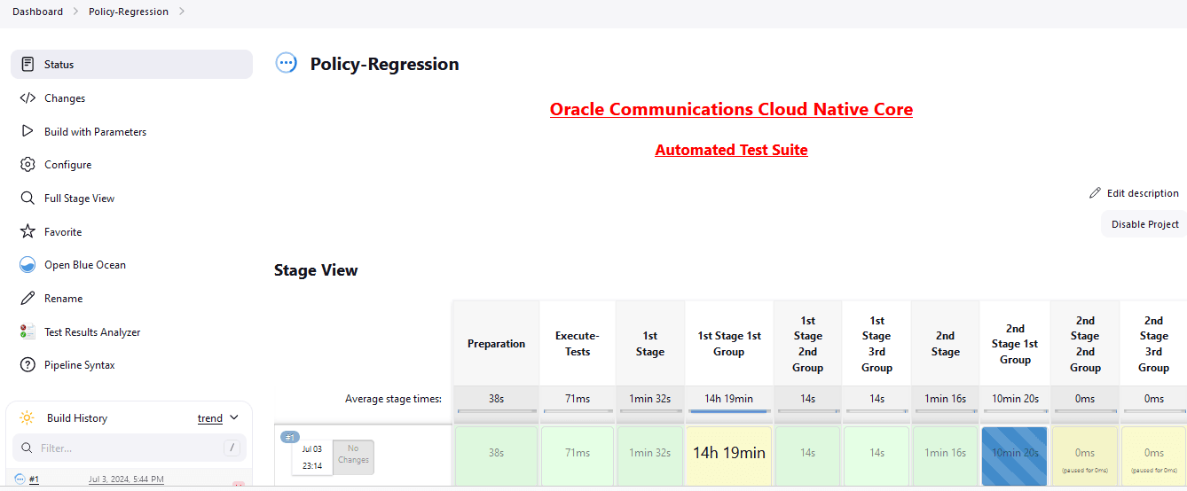Click the Jul 3, 2024, 5:44 PM timestamp link
The width and height of the screenshot is (1187, 491).
click(x=126, y=479)
